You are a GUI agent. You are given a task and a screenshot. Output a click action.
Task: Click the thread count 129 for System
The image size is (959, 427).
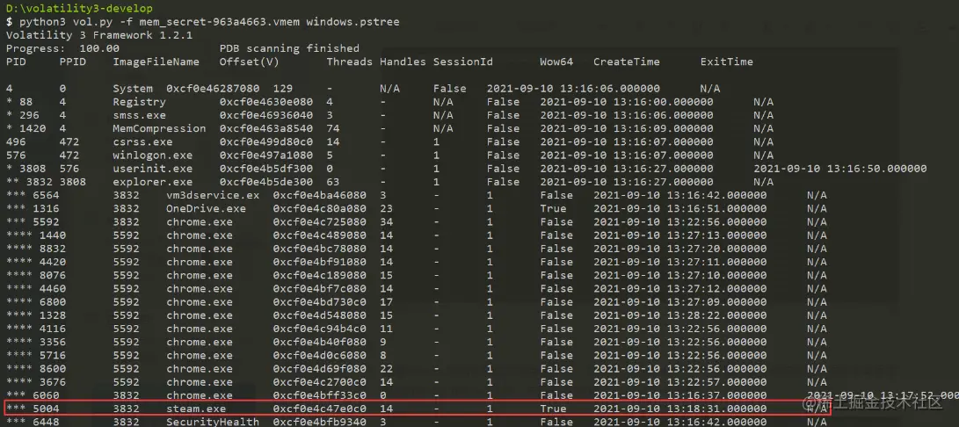click(283, 89)
